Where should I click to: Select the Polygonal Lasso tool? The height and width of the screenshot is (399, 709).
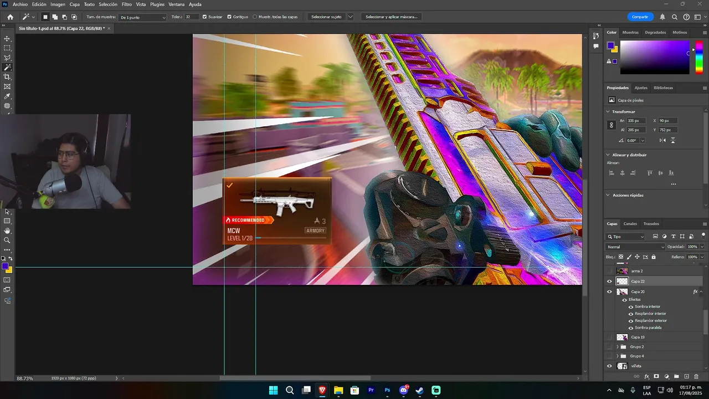7,58
